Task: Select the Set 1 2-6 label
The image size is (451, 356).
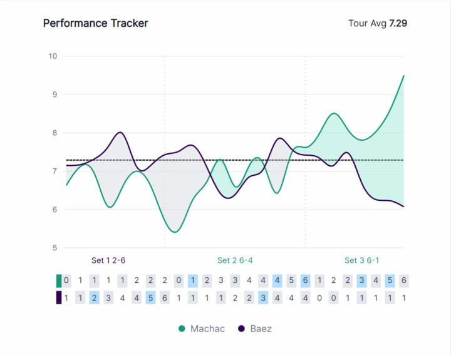Action: 113,260
